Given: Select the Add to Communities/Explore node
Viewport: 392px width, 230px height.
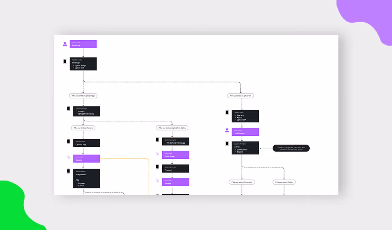Looking at the screenshot, I should click(245, 148).
